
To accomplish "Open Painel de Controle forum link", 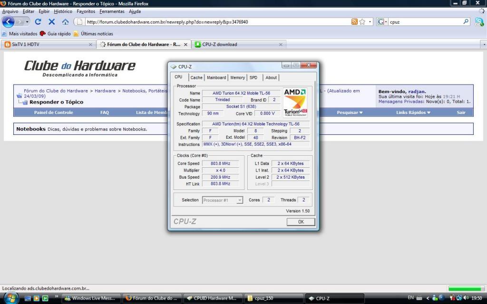I will tap(53, 113).
